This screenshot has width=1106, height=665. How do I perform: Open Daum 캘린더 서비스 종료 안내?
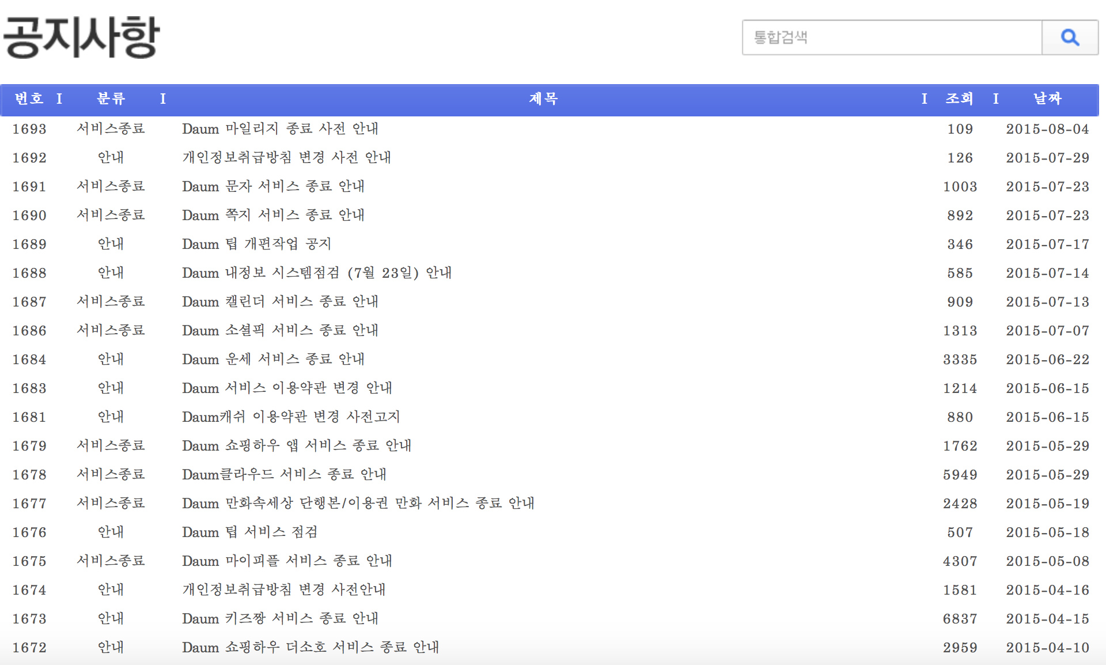click(280, 302)
